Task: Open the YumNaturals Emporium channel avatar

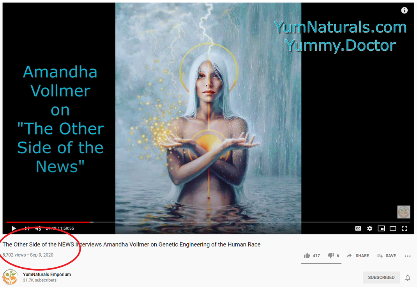Action: coord(11,277)
